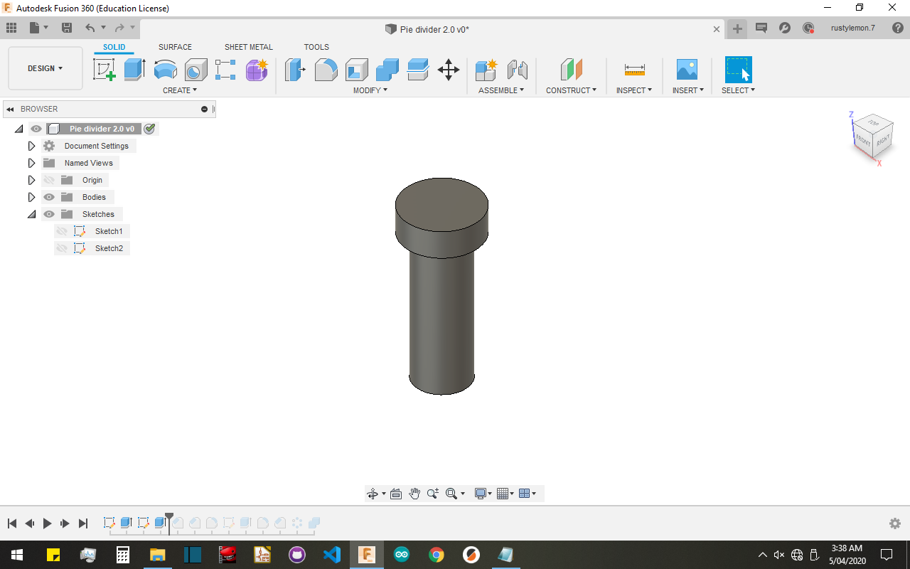910x569 pixels.
Task: Jump to the end of timeline
Action: (82, 523)
